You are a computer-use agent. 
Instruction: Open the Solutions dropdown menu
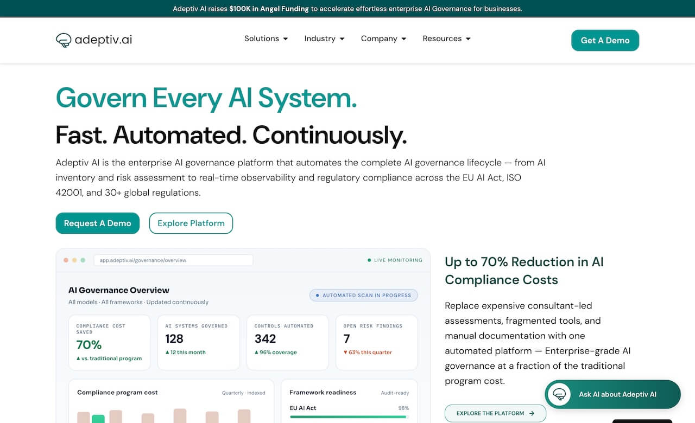pos(266,39)
